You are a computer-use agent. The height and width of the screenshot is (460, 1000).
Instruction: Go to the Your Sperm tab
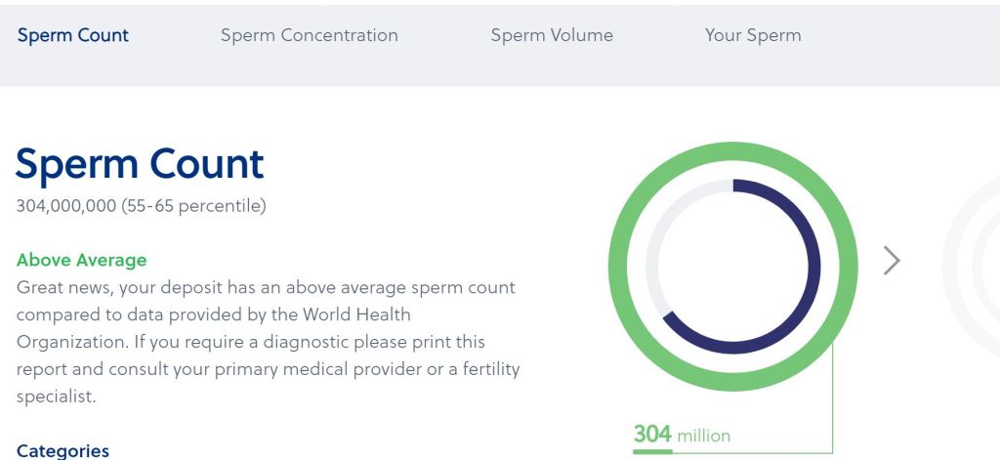(753, 35)
